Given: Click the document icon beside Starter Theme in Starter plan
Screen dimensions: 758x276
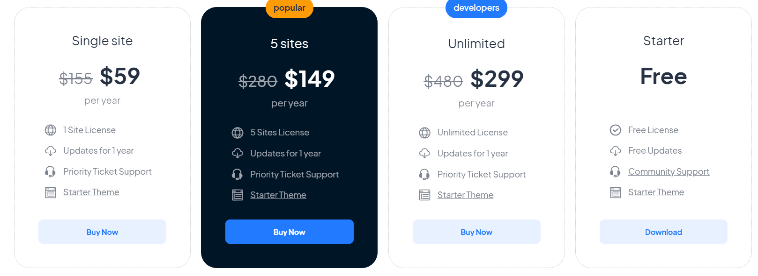Looking at the screenshot, I should click(x=615, y=192).
